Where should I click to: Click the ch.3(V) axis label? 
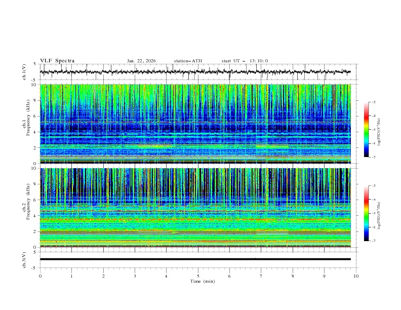[x=25, y=259]
